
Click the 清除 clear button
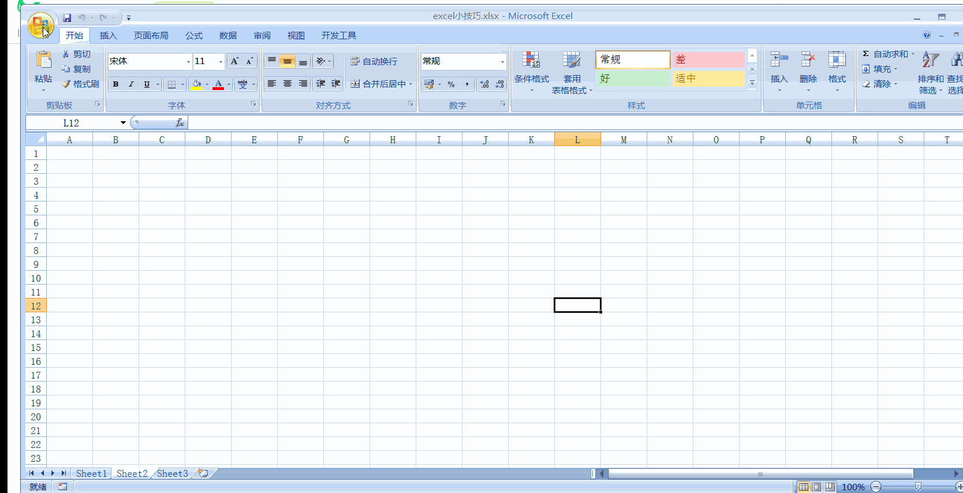[x=880, y=84]
